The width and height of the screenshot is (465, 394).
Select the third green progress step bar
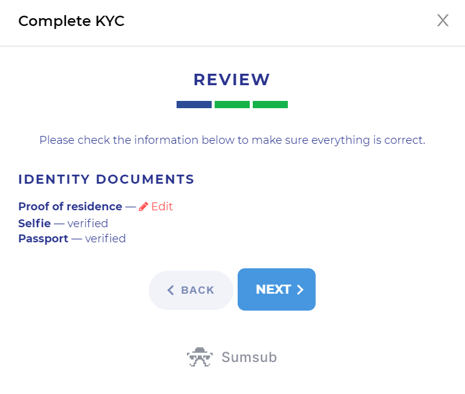coord(270,105)
